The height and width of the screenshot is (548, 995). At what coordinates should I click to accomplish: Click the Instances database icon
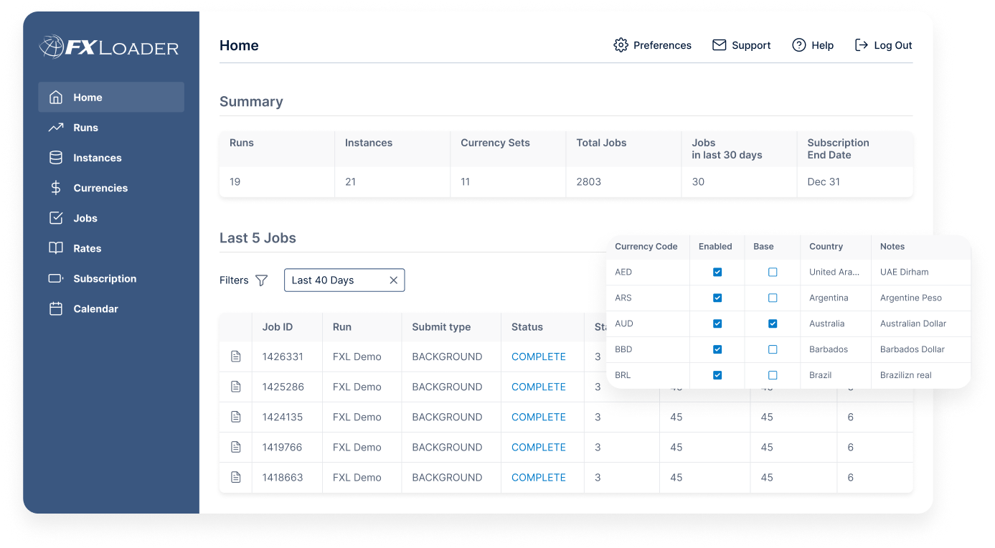coord(56,158)
